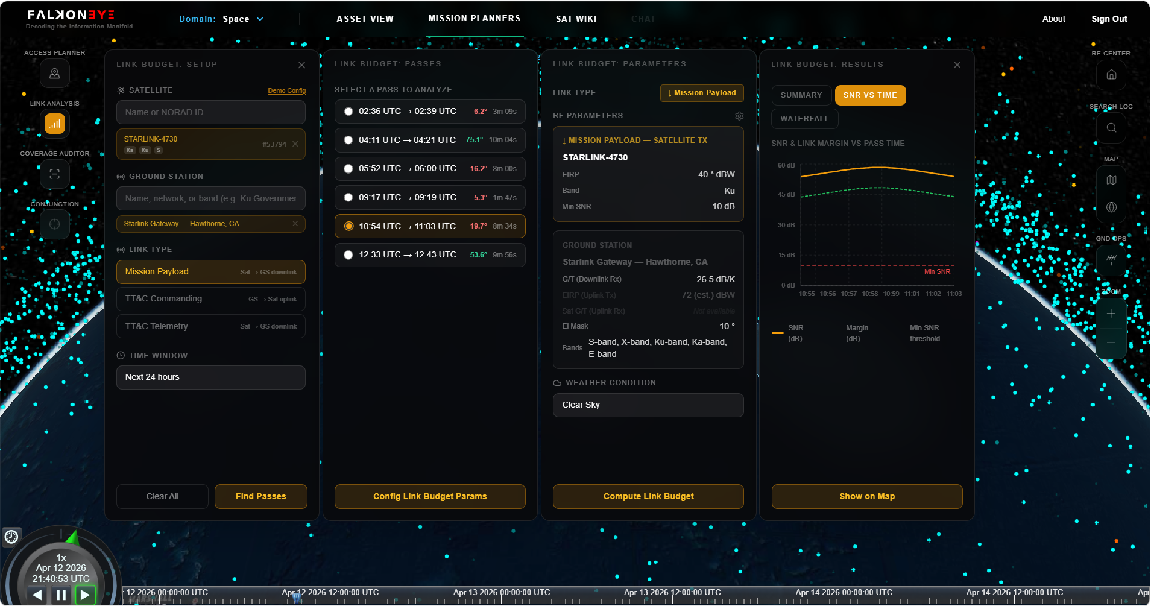The height and width of the screenshot is (606, 1151).
Task: Click the Find Passes button
Action: coord(261,497)
